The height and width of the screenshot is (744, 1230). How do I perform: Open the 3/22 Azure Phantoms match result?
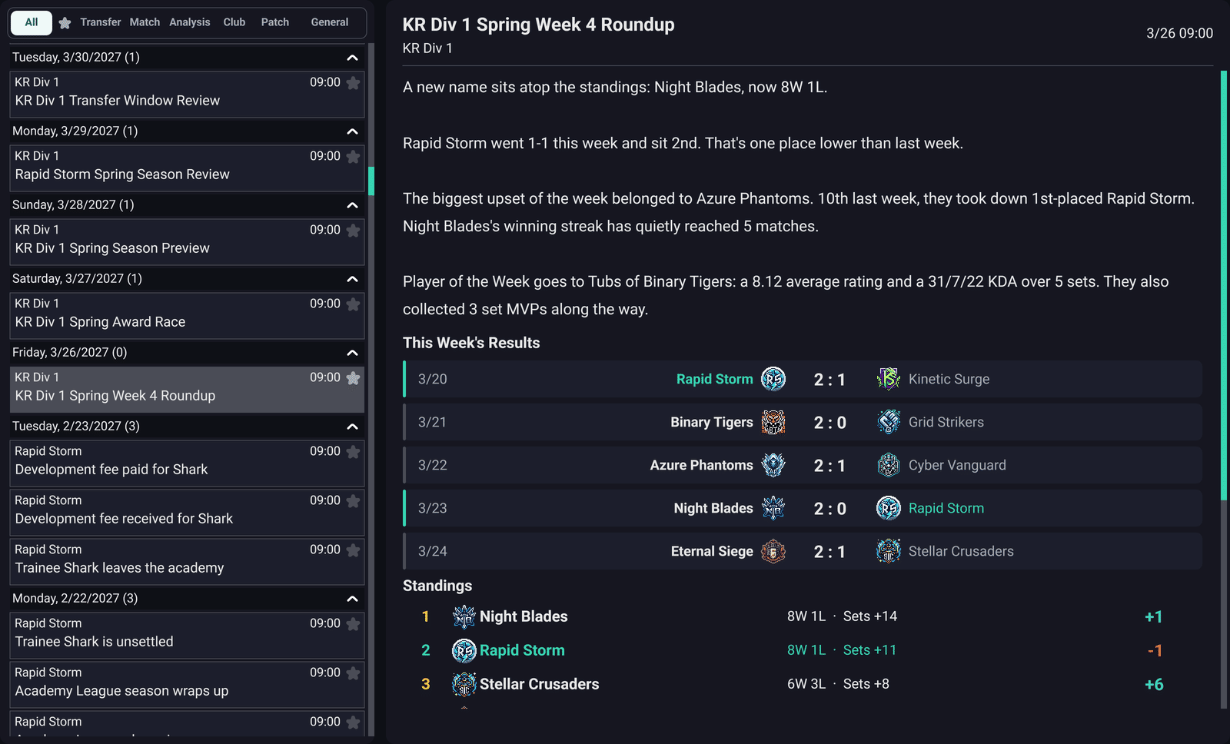pos(803,465)
